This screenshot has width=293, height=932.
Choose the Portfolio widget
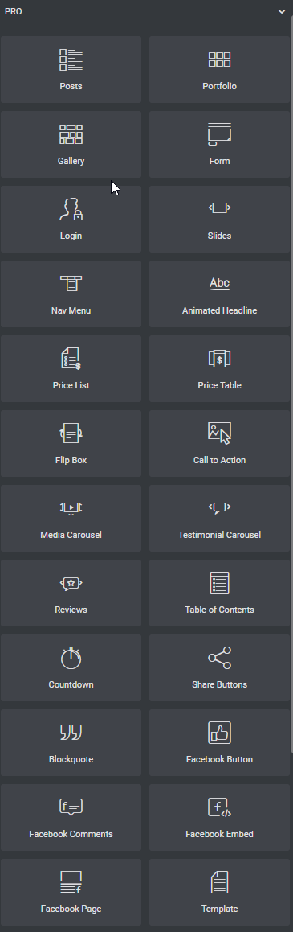point(219,69)
